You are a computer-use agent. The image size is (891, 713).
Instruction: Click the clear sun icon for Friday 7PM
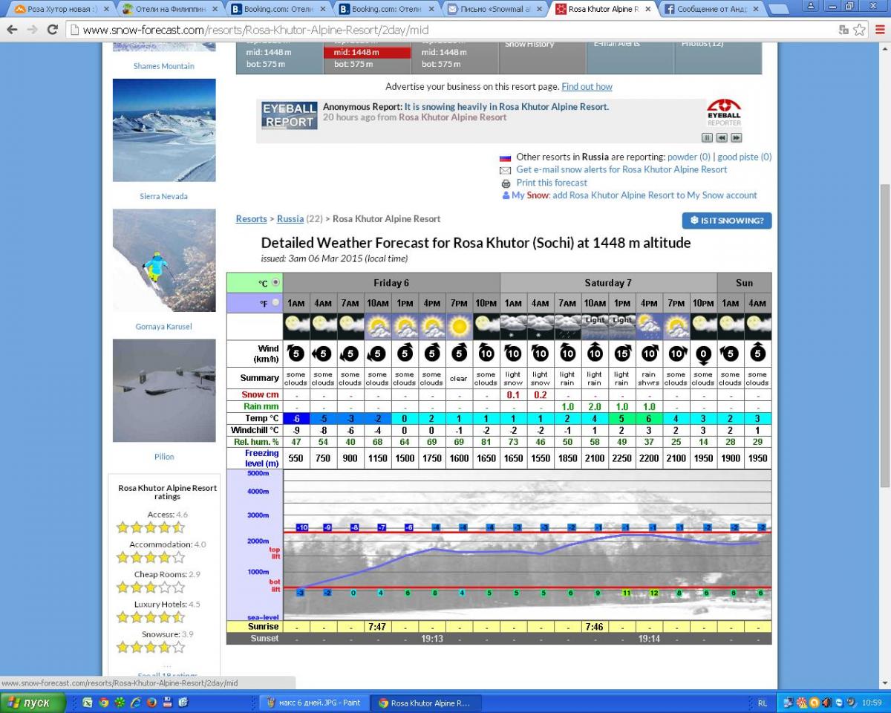(x=459, y=327)
